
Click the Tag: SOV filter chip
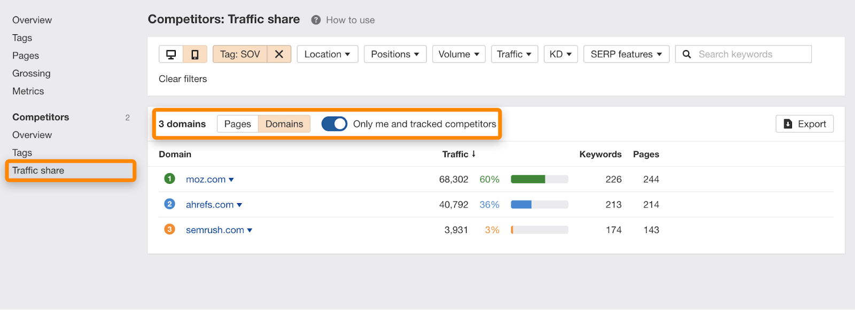240,54
